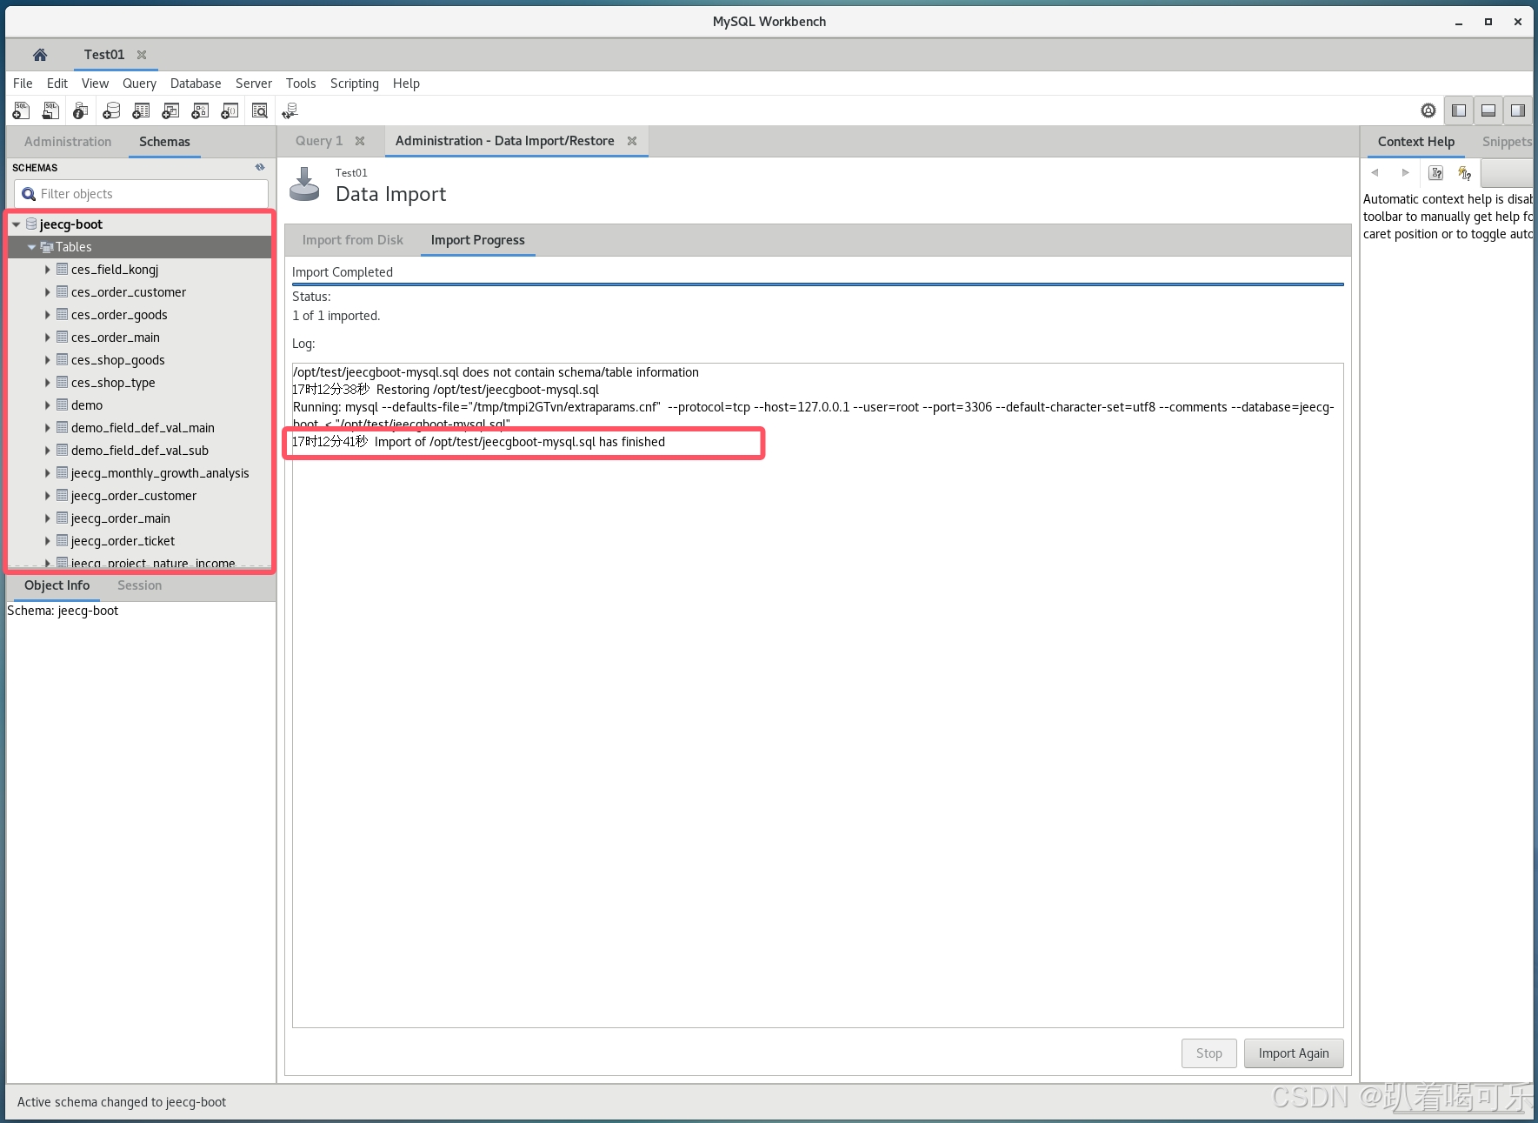Click the demo table icon
The height and width of the screenshot is (1123, 1538).
pyautogui.click(x=63, y=405)
